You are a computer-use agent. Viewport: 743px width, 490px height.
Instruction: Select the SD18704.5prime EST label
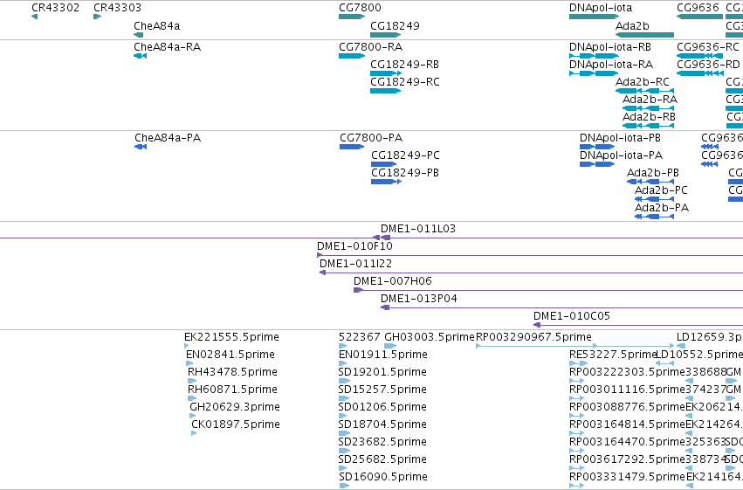(383, 425)
